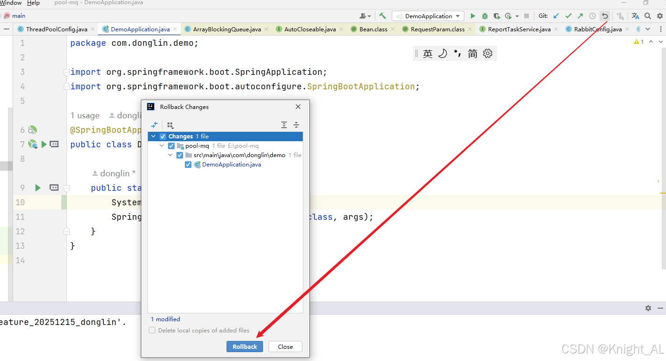
Task: Click the Translate icon in the main toolbar
Action: pyautogui.click(x=636, y=16)
